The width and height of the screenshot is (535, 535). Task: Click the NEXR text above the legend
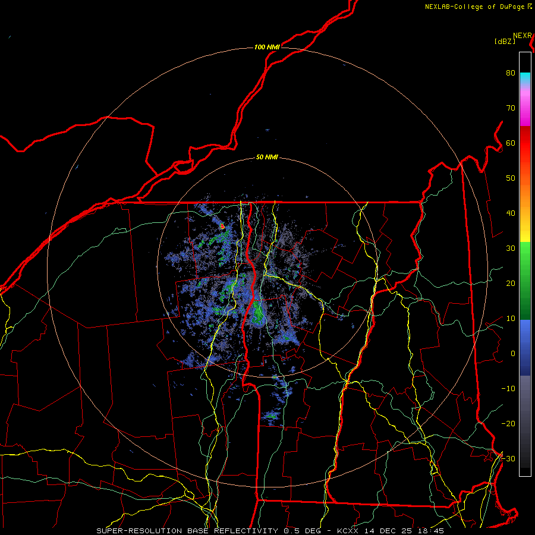coord(523,36)
